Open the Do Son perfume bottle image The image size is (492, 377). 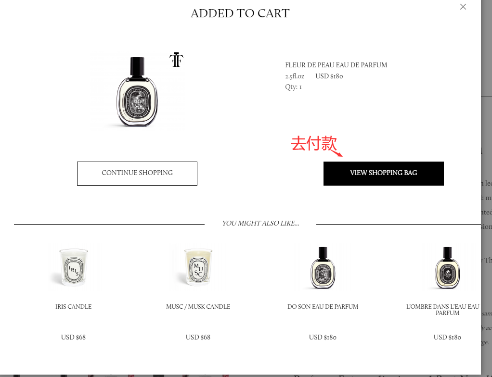tap(323, 268)
